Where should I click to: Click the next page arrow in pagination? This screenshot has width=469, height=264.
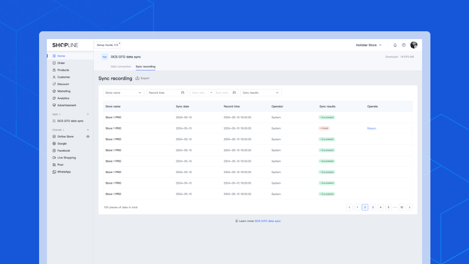409,207
